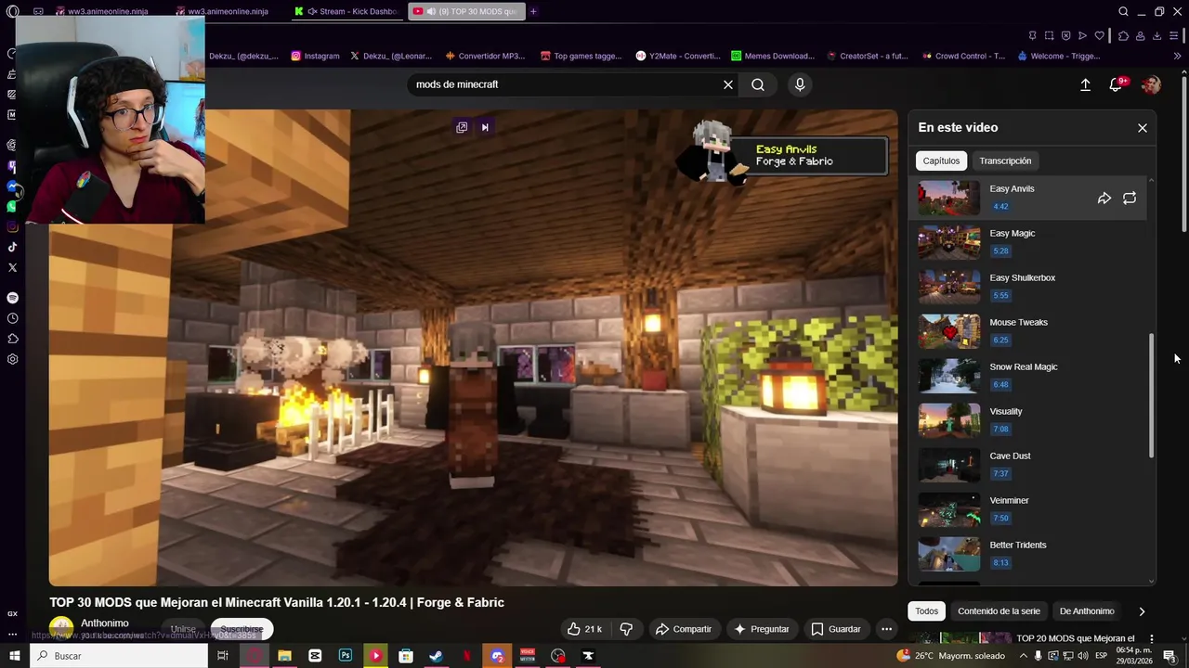Activate voice search microphone icon

[800, 84]
